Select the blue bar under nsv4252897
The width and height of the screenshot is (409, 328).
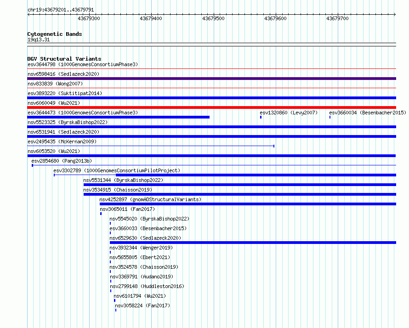click(x=248, y=204)
